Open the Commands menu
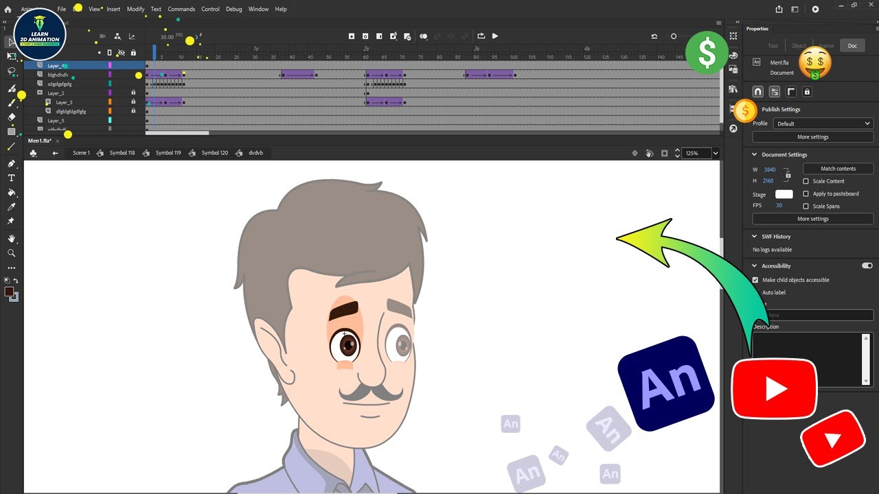The height and width of the screenshot is (494, 879). click(x=181, y=9)
